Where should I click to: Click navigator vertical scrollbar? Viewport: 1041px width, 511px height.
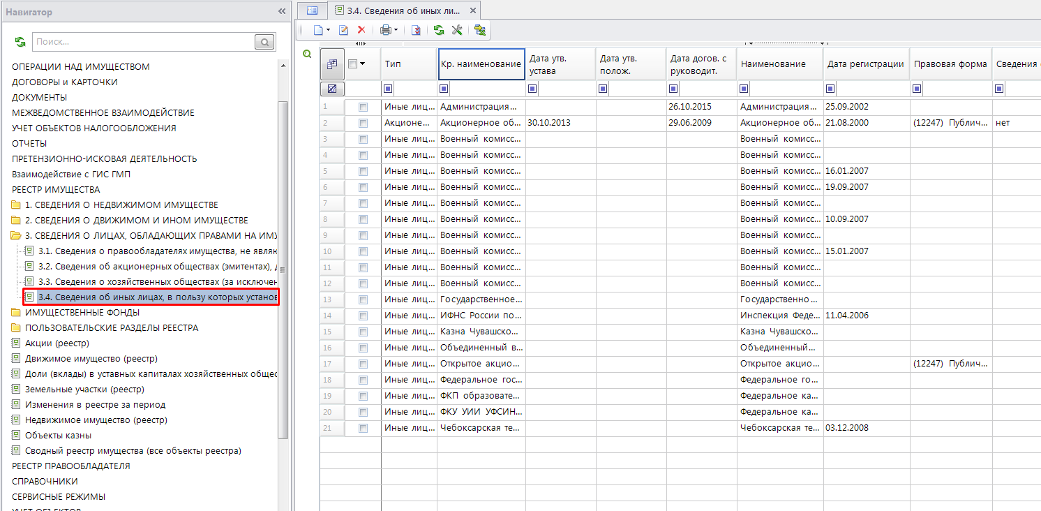283,269
